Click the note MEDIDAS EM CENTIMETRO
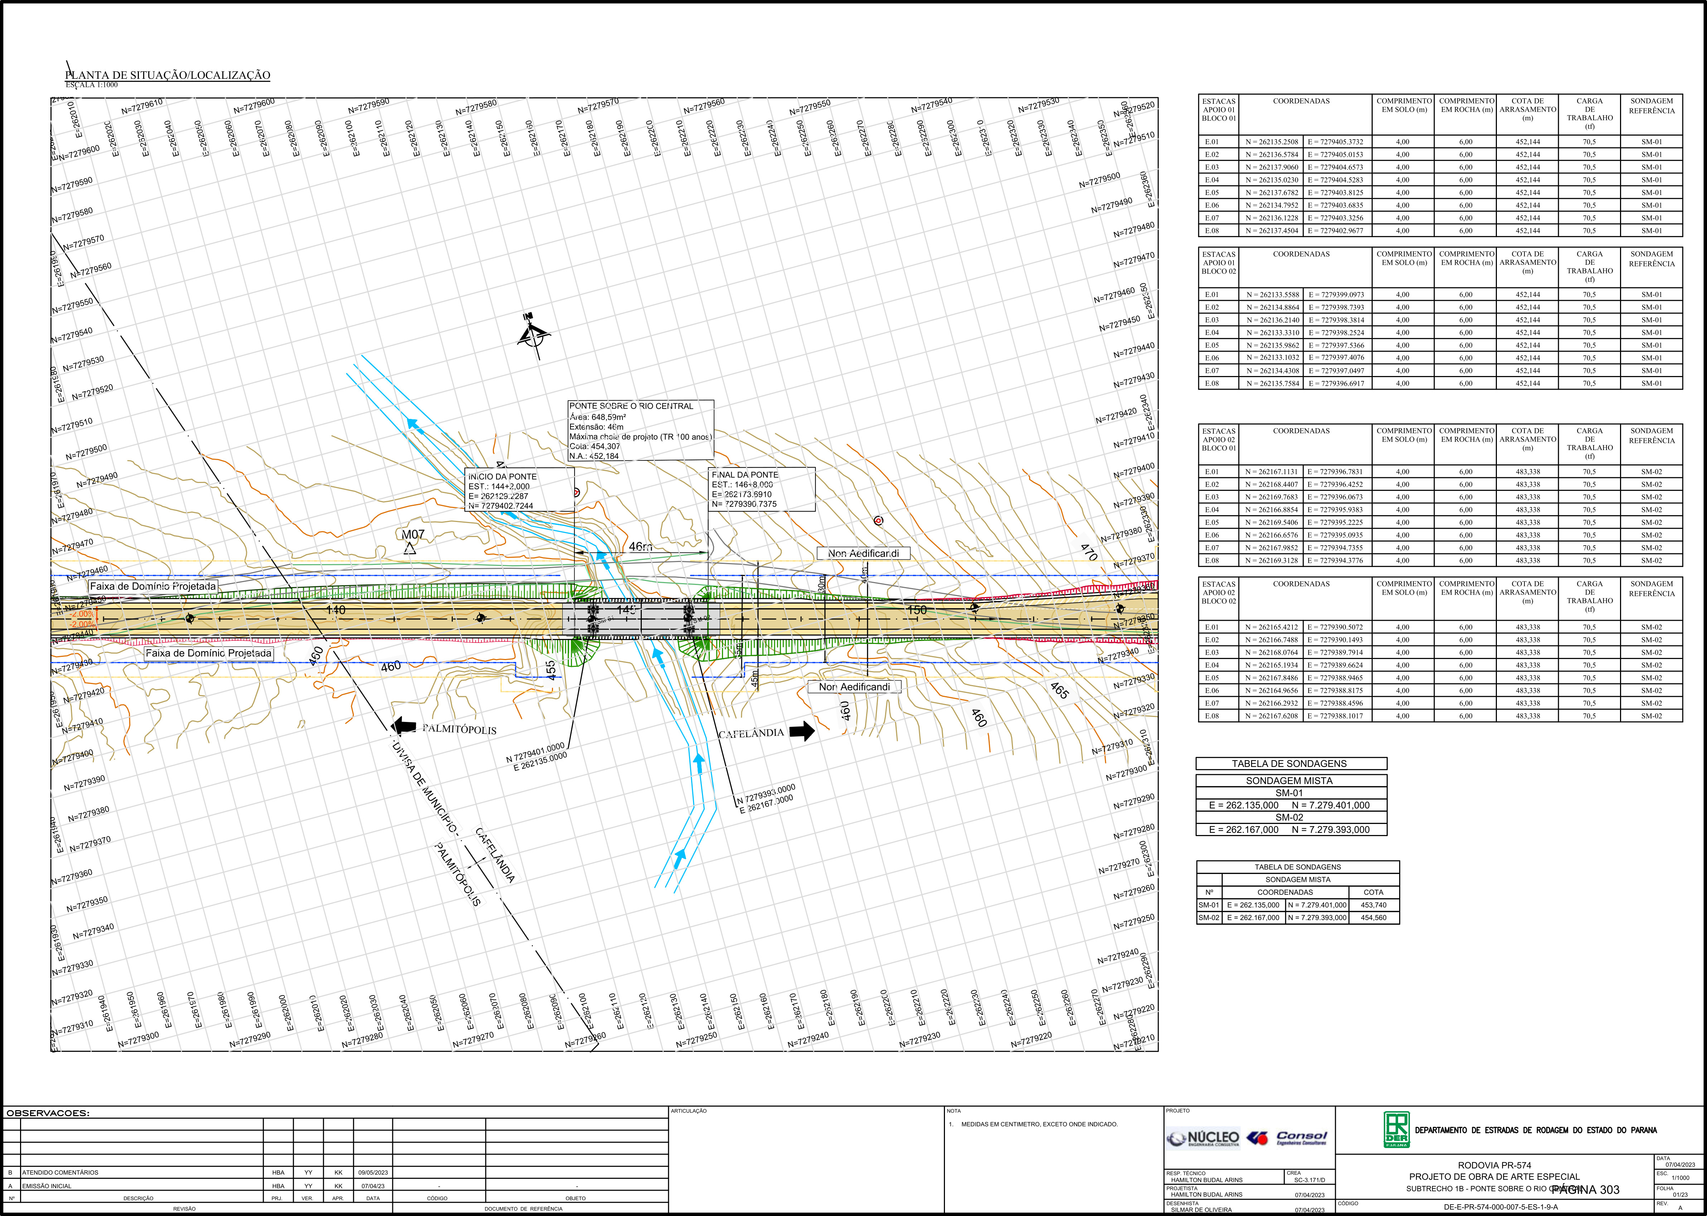1707x1216 pixels. (1040, 1125)
